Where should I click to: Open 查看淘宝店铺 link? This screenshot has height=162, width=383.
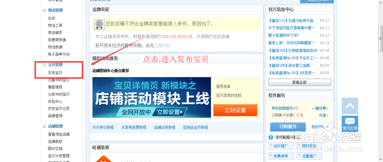[x=59, y=134]
